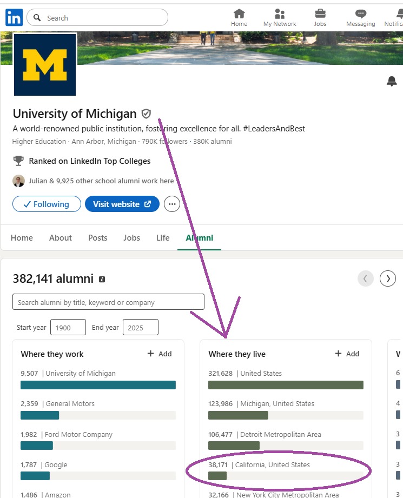This screenshot has height=498, width=403.
Task: Click the End year input
Action: coord(141,328)
